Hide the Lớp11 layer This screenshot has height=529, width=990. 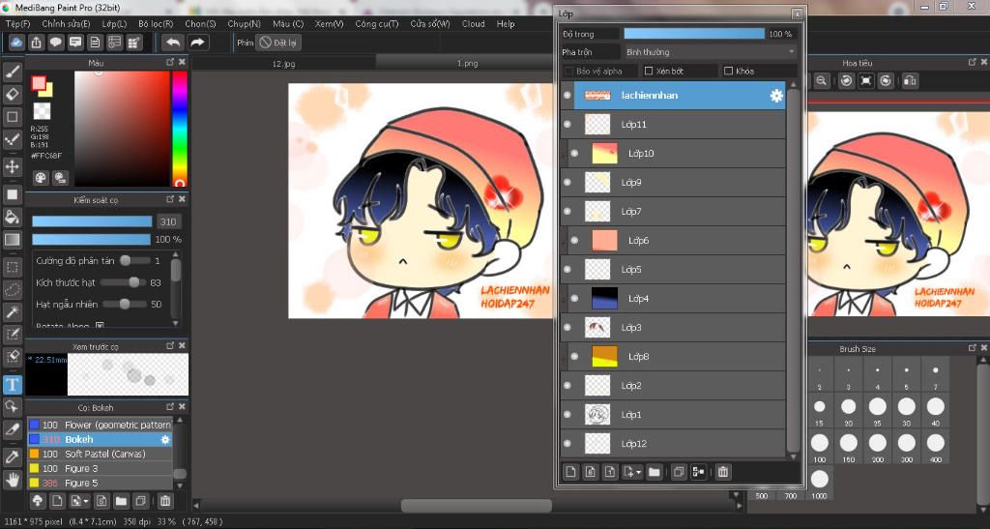pyautogui.click(x=567, y=125)
